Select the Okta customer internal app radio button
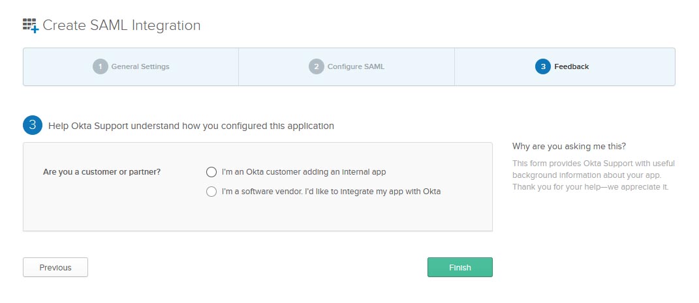 pos(211,172)
